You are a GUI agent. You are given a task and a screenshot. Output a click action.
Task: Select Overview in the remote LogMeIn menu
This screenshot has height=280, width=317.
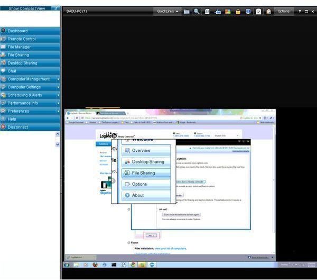pos(146,150)
